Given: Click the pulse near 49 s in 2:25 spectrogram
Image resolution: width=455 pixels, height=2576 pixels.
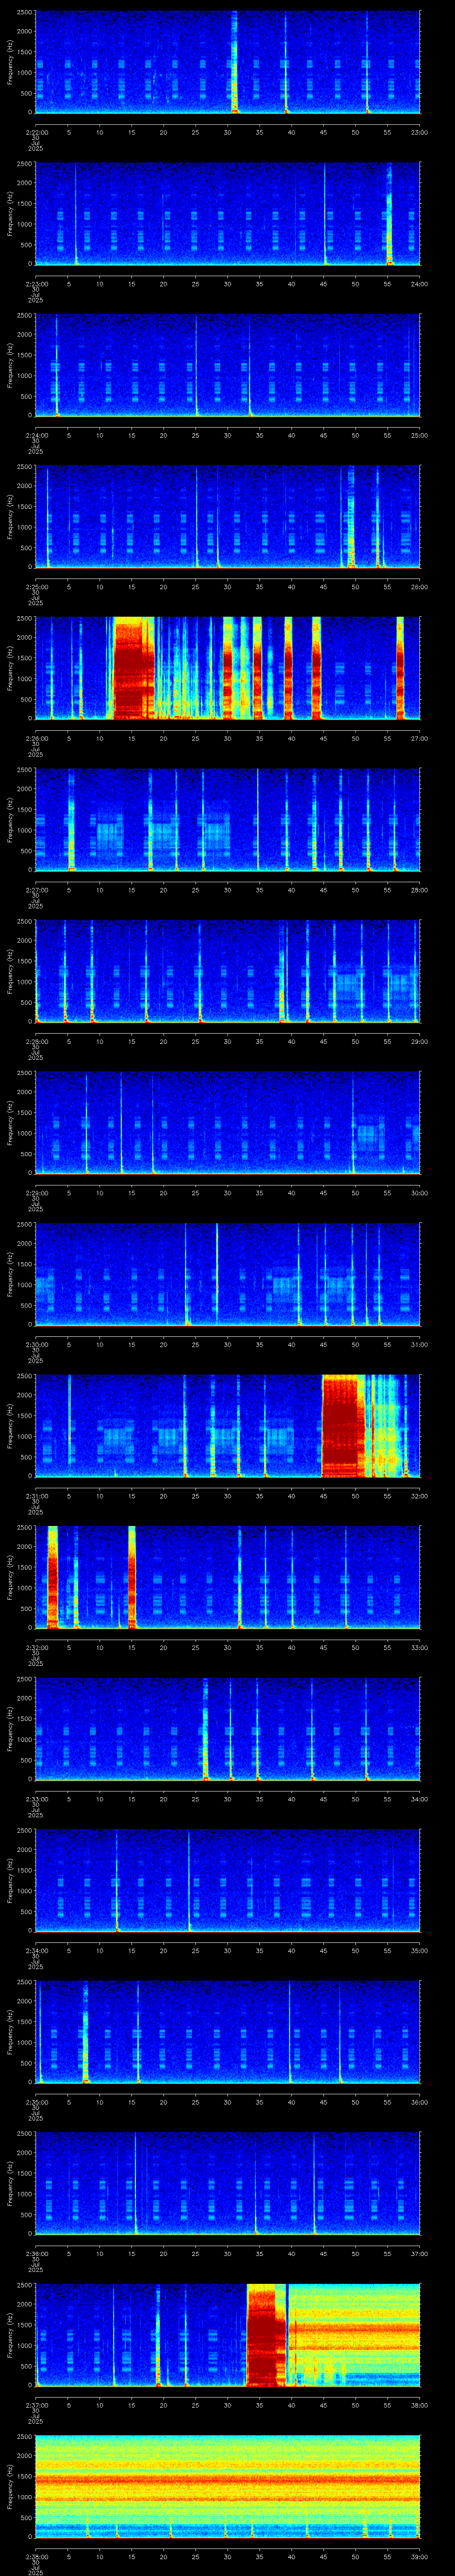Looking at the screenshot, I should click(350, 517).
